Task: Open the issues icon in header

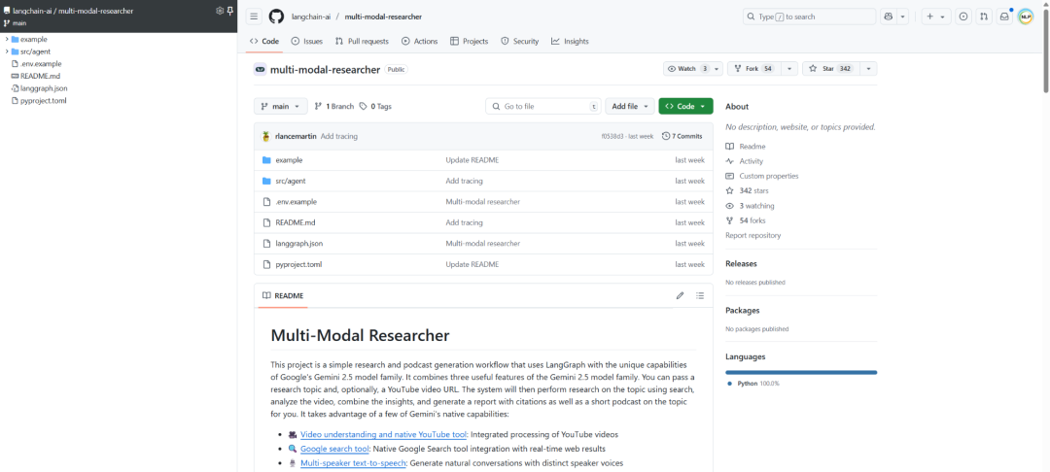Action: (x=962, y=17)
